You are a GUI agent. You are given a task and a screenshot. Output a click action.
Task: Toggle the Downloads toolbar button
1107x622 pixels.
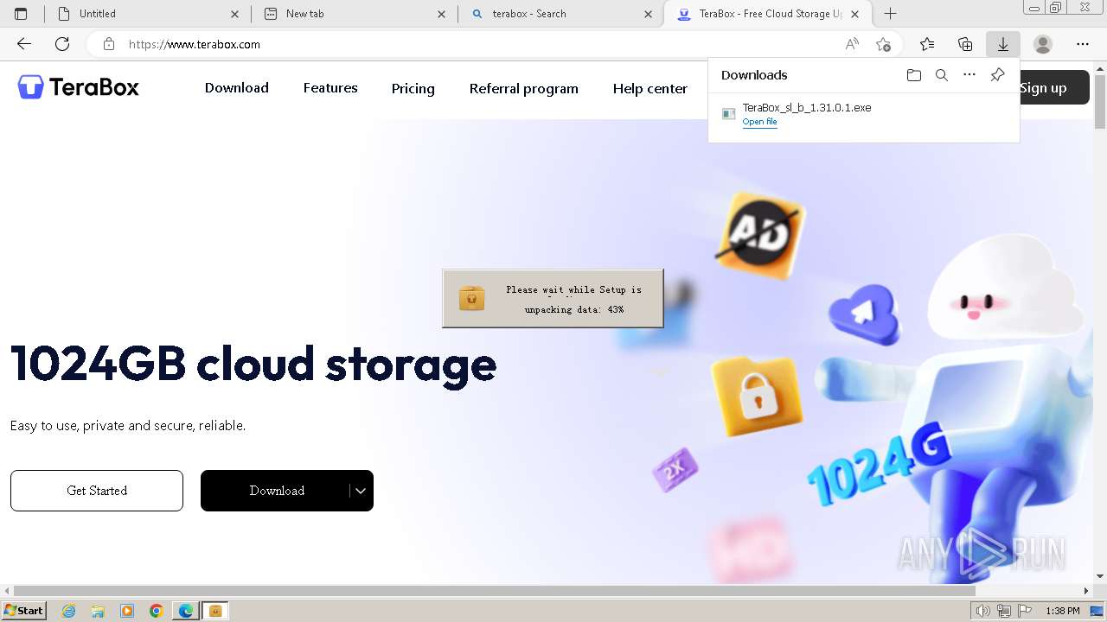(x=1003, y=44)
